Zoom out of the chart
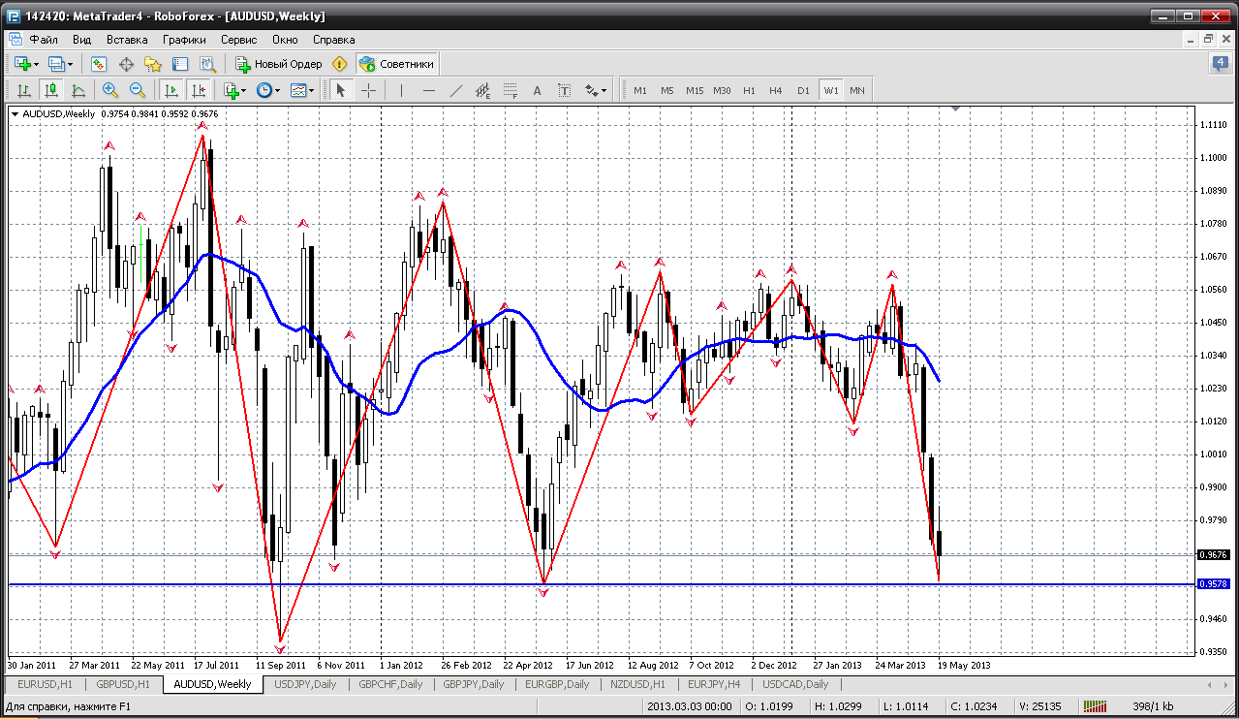This screenshot has width=1239, height=719. pos(138,90)
